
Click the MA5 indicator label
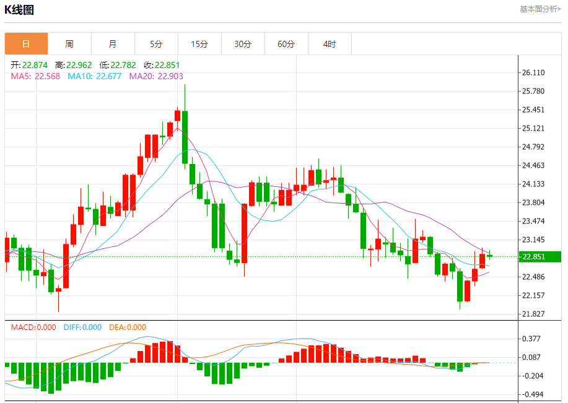35,76
